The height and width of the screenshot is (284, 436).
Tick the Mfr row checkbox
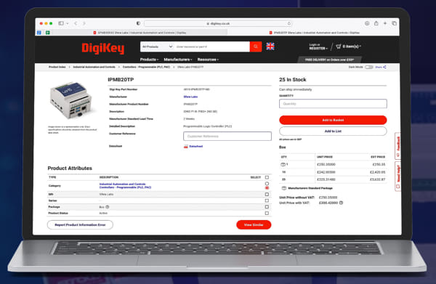click(x=267, y=194)
